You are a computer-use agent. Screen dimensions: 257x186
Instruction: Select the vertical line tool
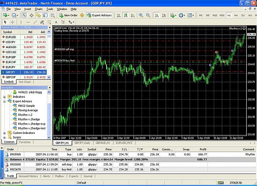click(x=21, y=22)
